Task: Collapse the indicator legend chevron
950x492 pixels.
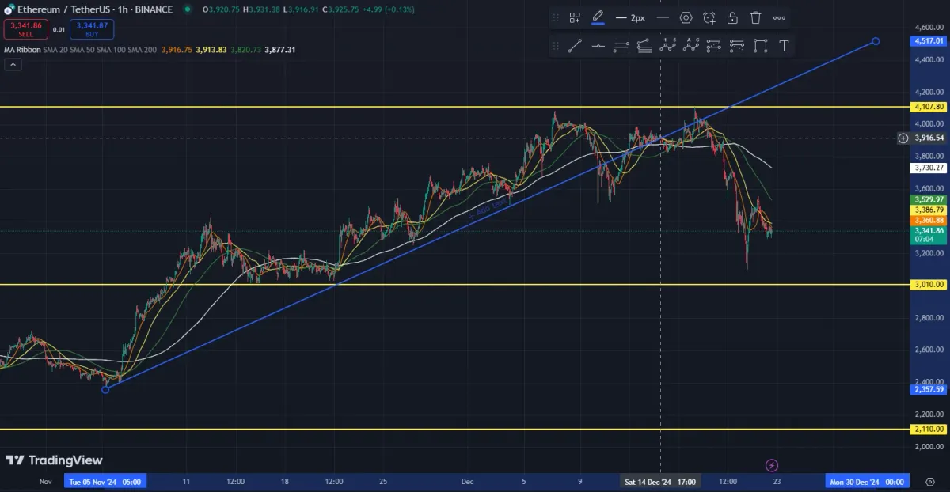Action: [x=11, y=66]
